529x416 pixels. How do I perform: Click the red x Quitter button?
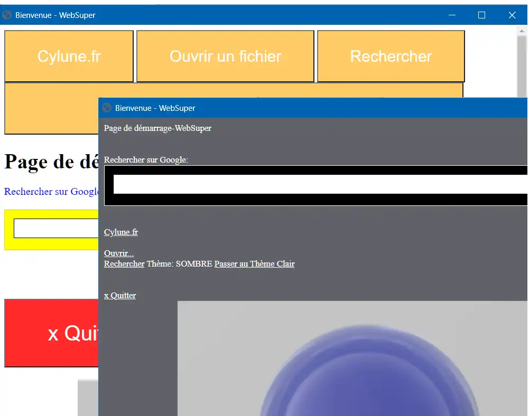tap(51, 333)
